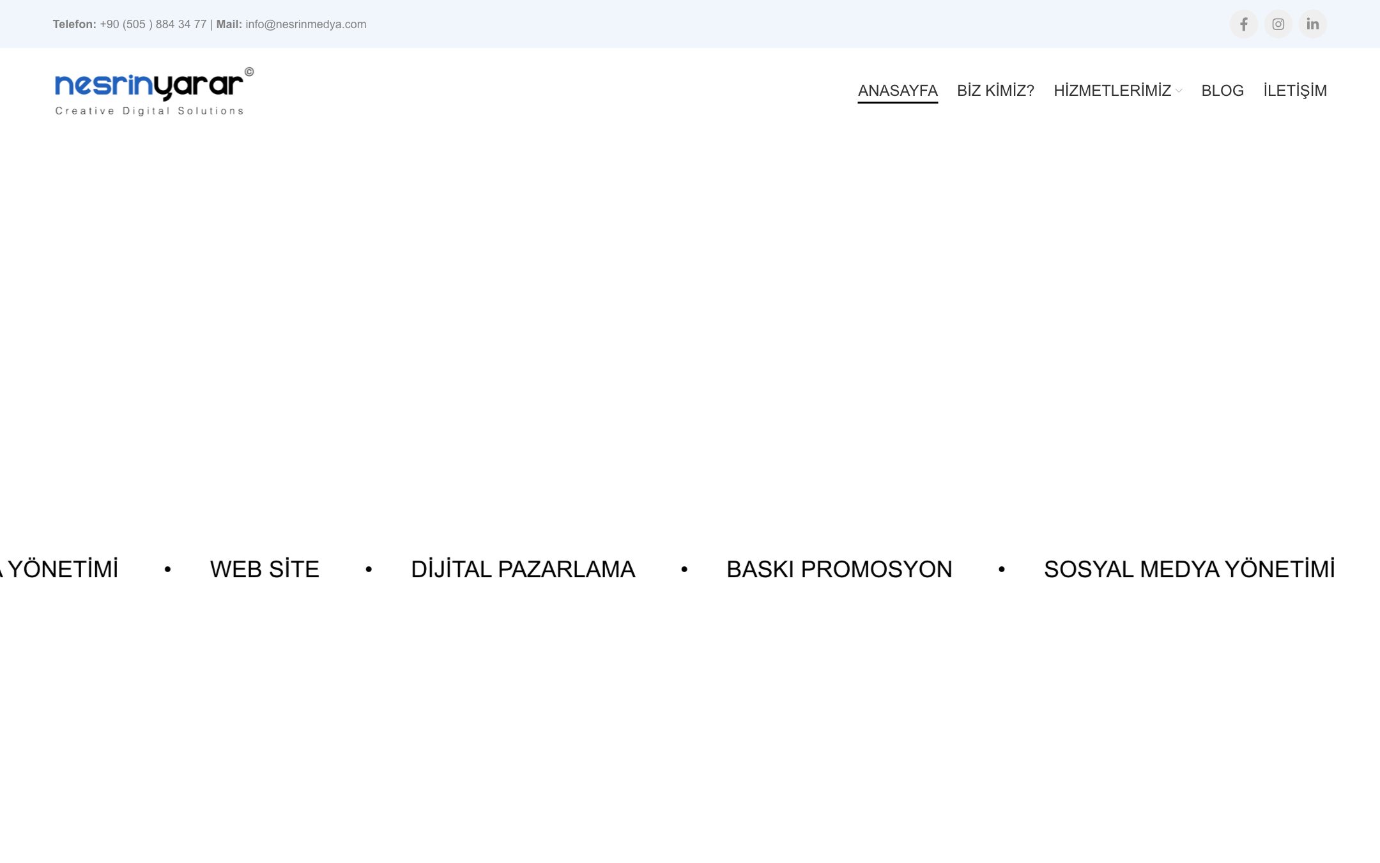Viewport: 1380px width, 863px height.
Task: Go to the ANASAYFA menu item
Action: [x=898, y=91]
